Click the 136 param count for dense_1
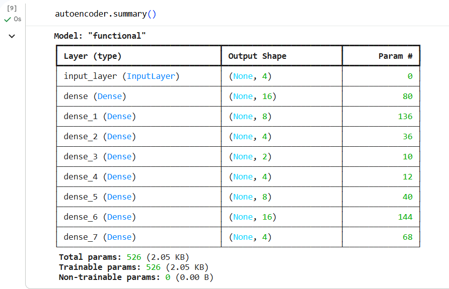The width and height of the screenshot is (449, 289). (x=405, y=116)
